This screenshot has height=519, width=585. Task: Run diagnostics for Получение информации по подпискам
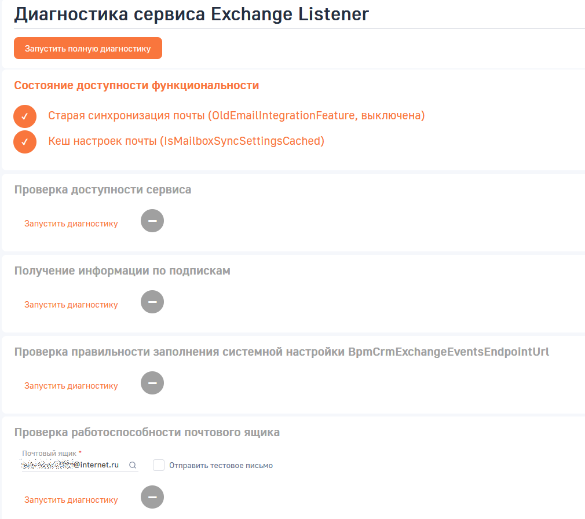(70, 304)
